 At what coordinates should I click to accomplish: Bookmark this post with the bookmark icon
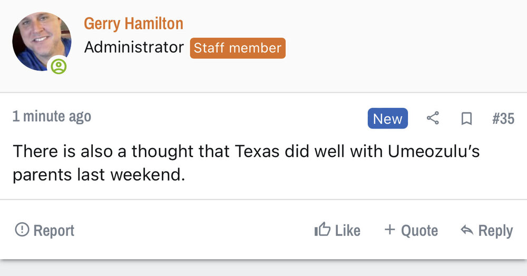click(x=466, y=119)
